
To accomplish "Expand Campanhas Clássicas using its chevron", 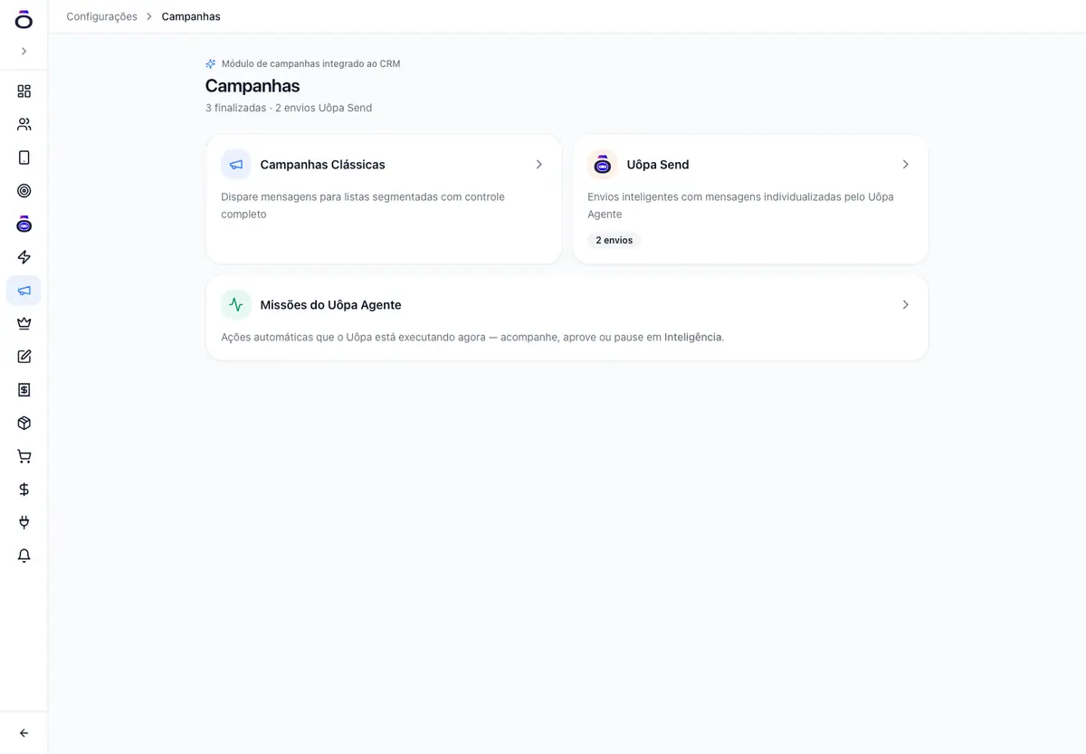I will coord(538,165).
